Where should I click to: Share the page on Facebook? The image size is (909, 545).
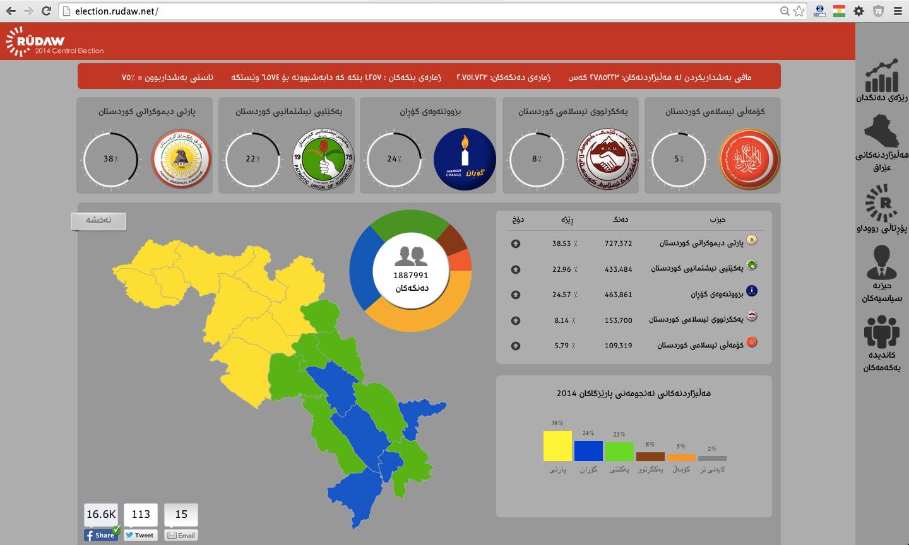[101, 535]
